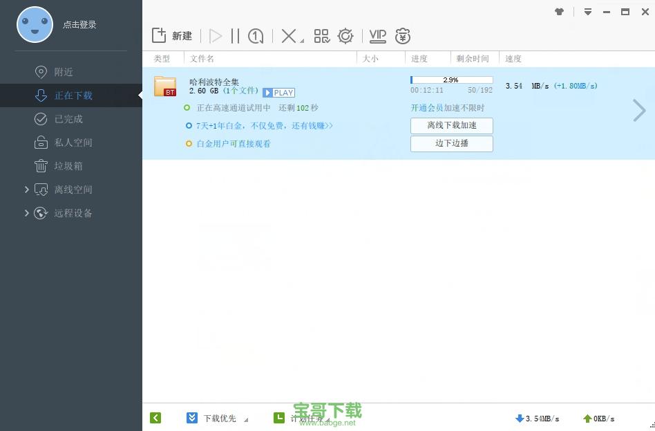The image size is (655, 431).
Task: Open download settings gear icon
Action: click(x=345, y=36)
